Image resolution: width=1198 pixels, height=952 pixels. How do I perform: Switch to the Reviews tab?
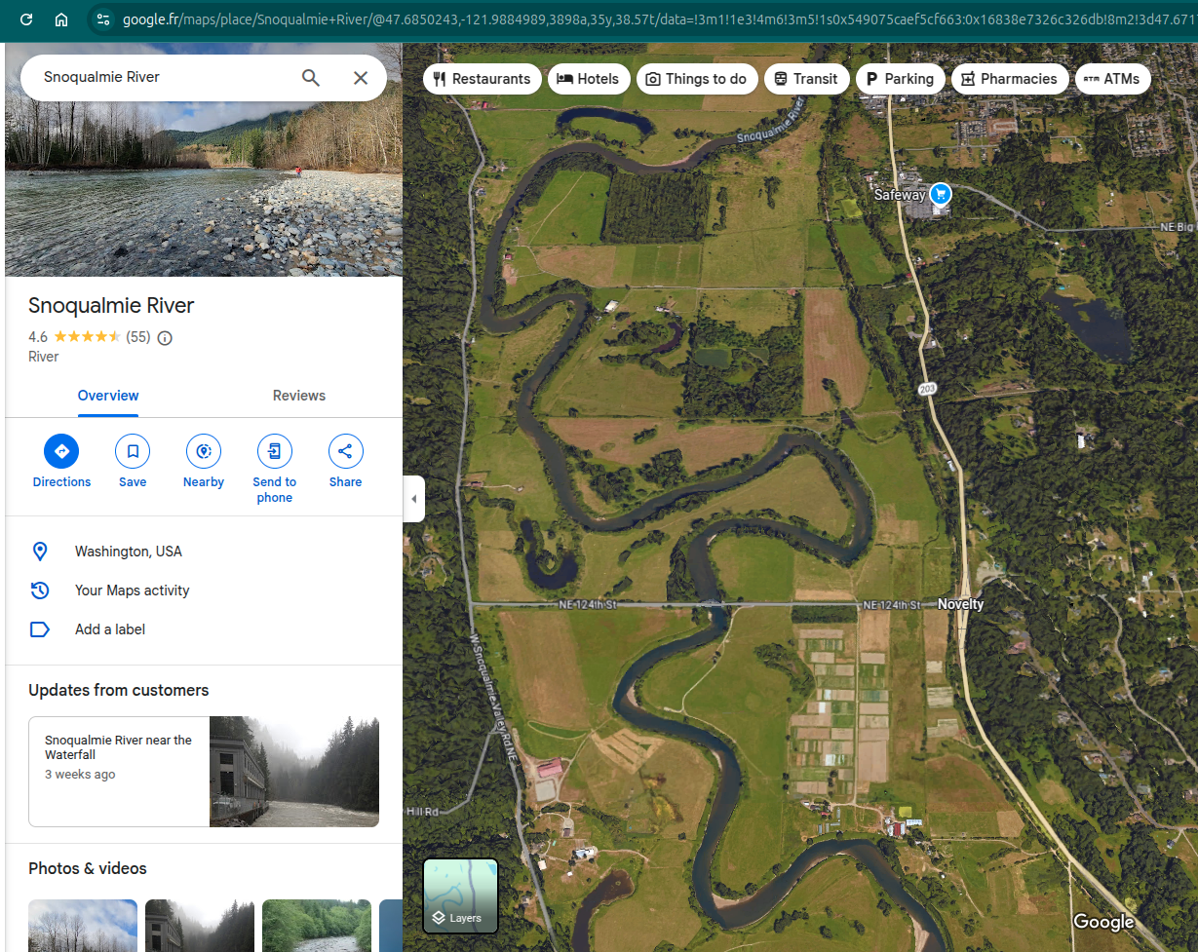[x=298, y=396]
